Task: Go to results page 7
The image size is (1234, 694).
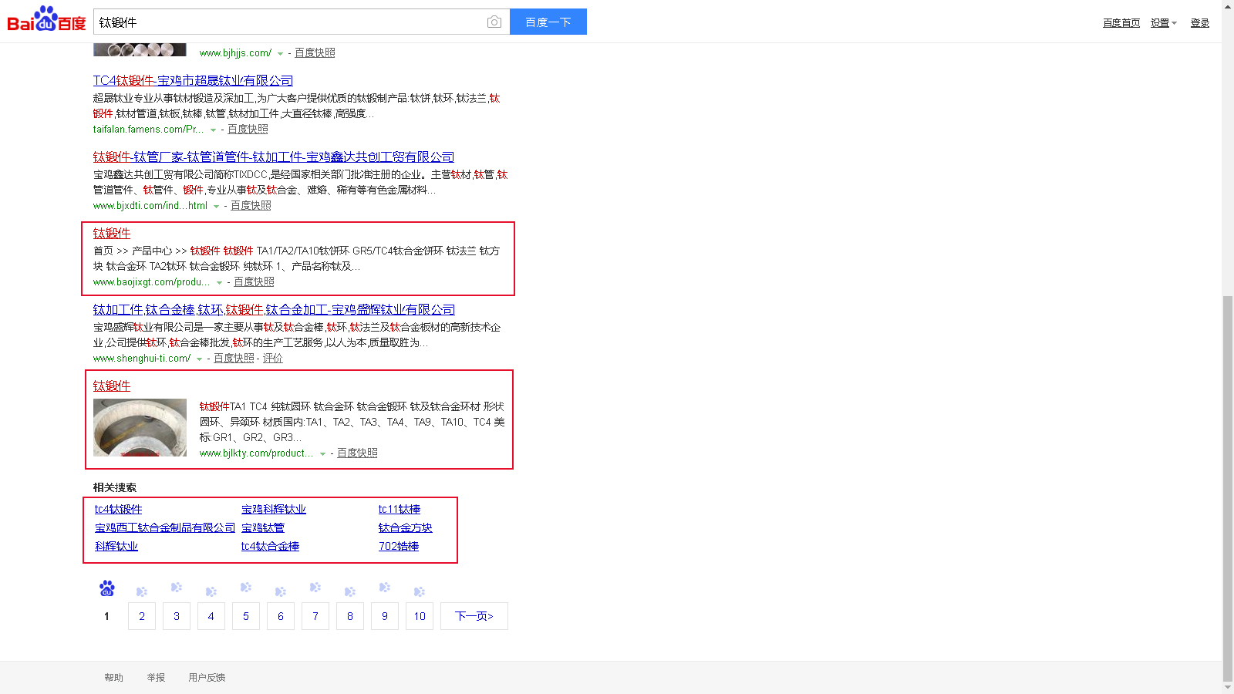Action: click(315, 616)
